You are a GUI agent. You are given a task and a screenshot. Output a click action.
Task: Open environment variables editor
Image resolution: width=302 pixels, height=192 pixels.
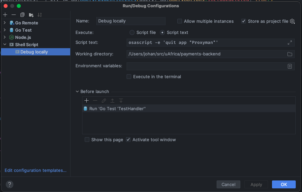(x=290, y=66)
